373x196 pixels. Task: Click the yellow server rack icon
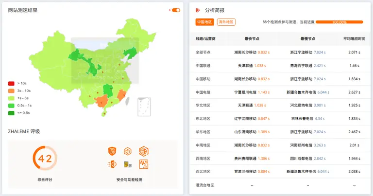pyautogui.click(x=128, y=164)
